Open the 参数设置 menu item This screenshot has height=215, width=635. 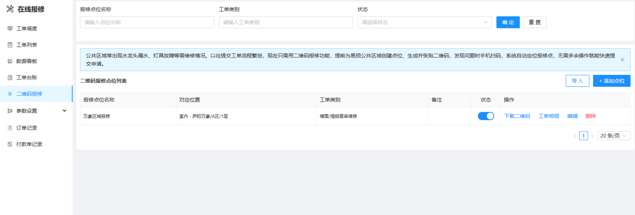point(27,111)
